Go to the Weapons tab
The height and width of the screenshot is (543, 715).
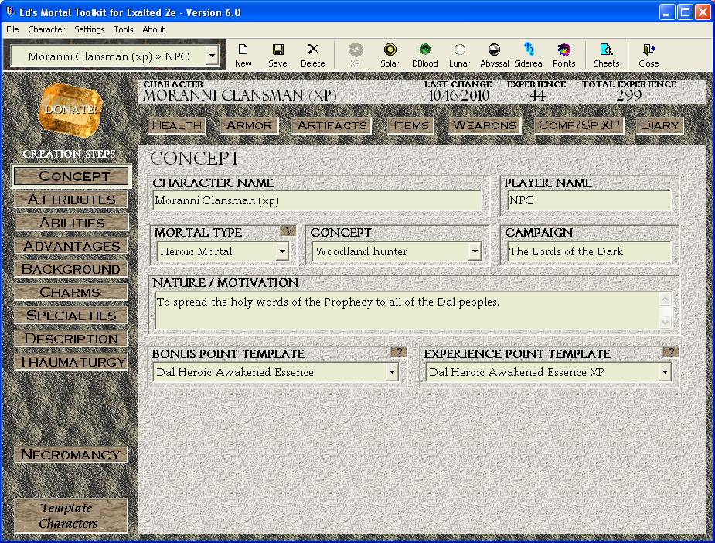coord(484,125)
